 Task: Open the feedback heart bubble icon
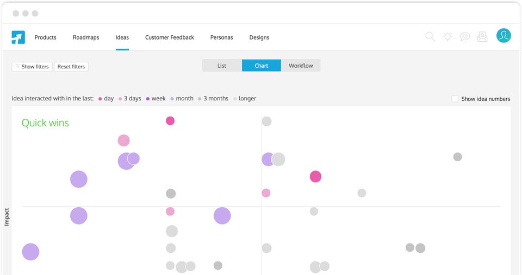pos(465,36)
